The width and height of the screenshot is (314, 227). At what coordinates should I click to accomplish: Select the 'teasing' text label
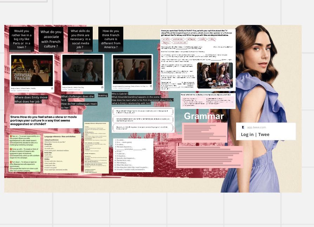(103, 95)
